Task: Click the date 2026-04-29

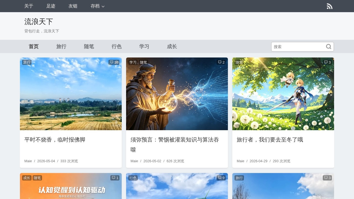Action: [x=259, y=161]
